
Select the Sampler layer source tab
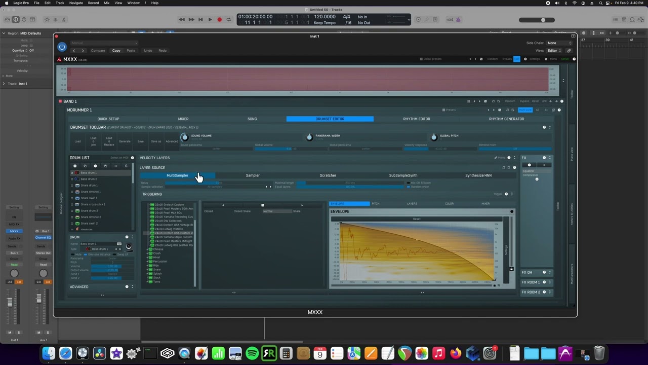pos(253,175)
